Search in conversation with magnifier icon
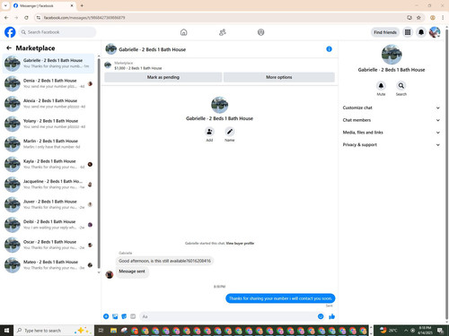The height and width of the screenshot is (336, 449). 401,86
